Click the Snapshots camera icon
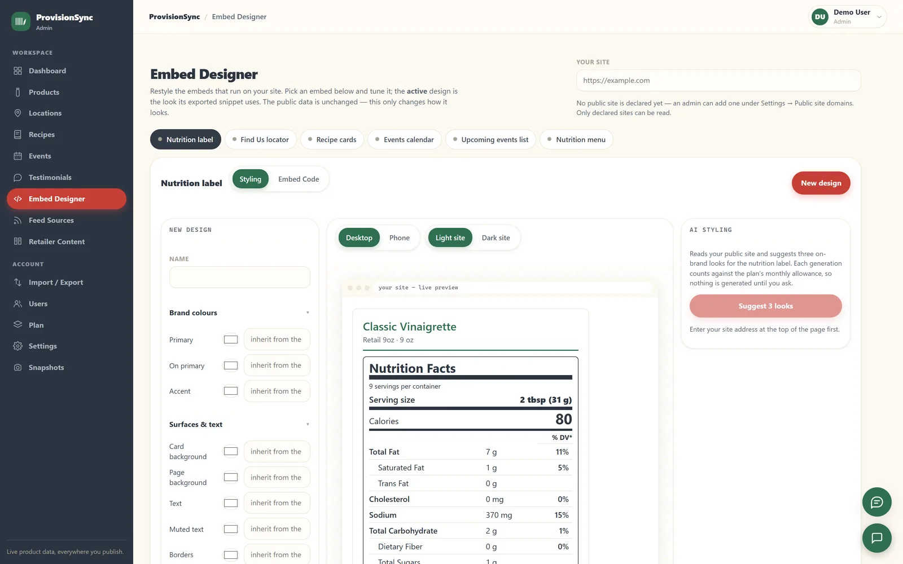903x564 pixels. [x=17, y=368]
